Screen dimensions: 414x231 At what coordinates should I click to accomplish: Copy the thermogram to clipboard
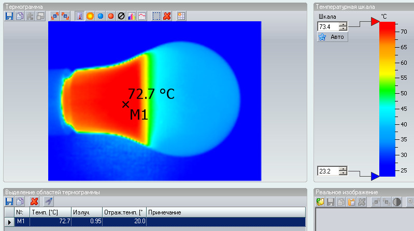pyautogui.click(x=20, y=16)
